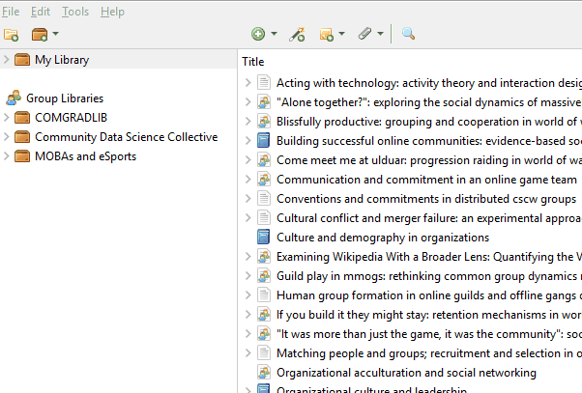The height and width of the screenshot is (393, 582).
Task: Click icon of "It was more than just the game"
Action: [x=264, y=333]
